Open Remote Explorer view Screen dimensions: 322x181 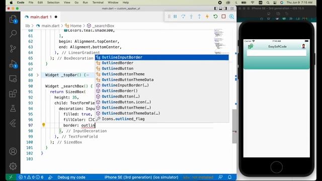(x=13, y=79)
